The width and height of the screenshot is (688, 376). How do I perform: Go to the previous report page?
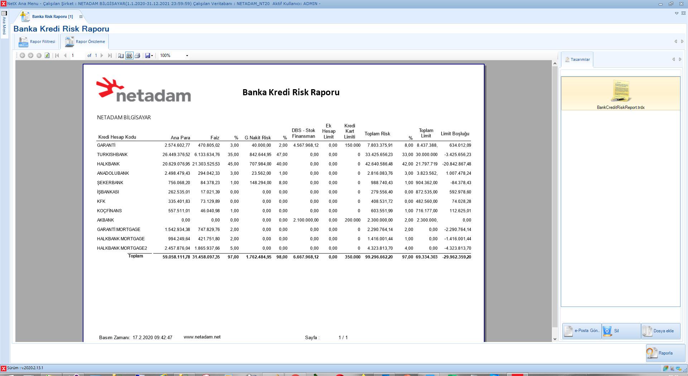65,56
